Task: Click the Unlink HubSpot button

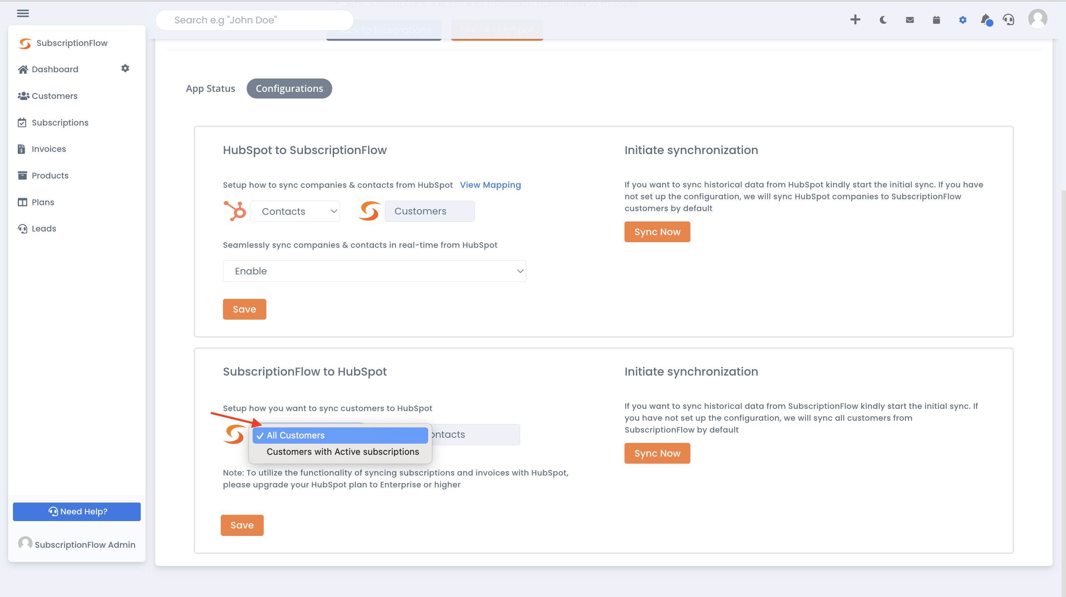Action: coord(497,30)
